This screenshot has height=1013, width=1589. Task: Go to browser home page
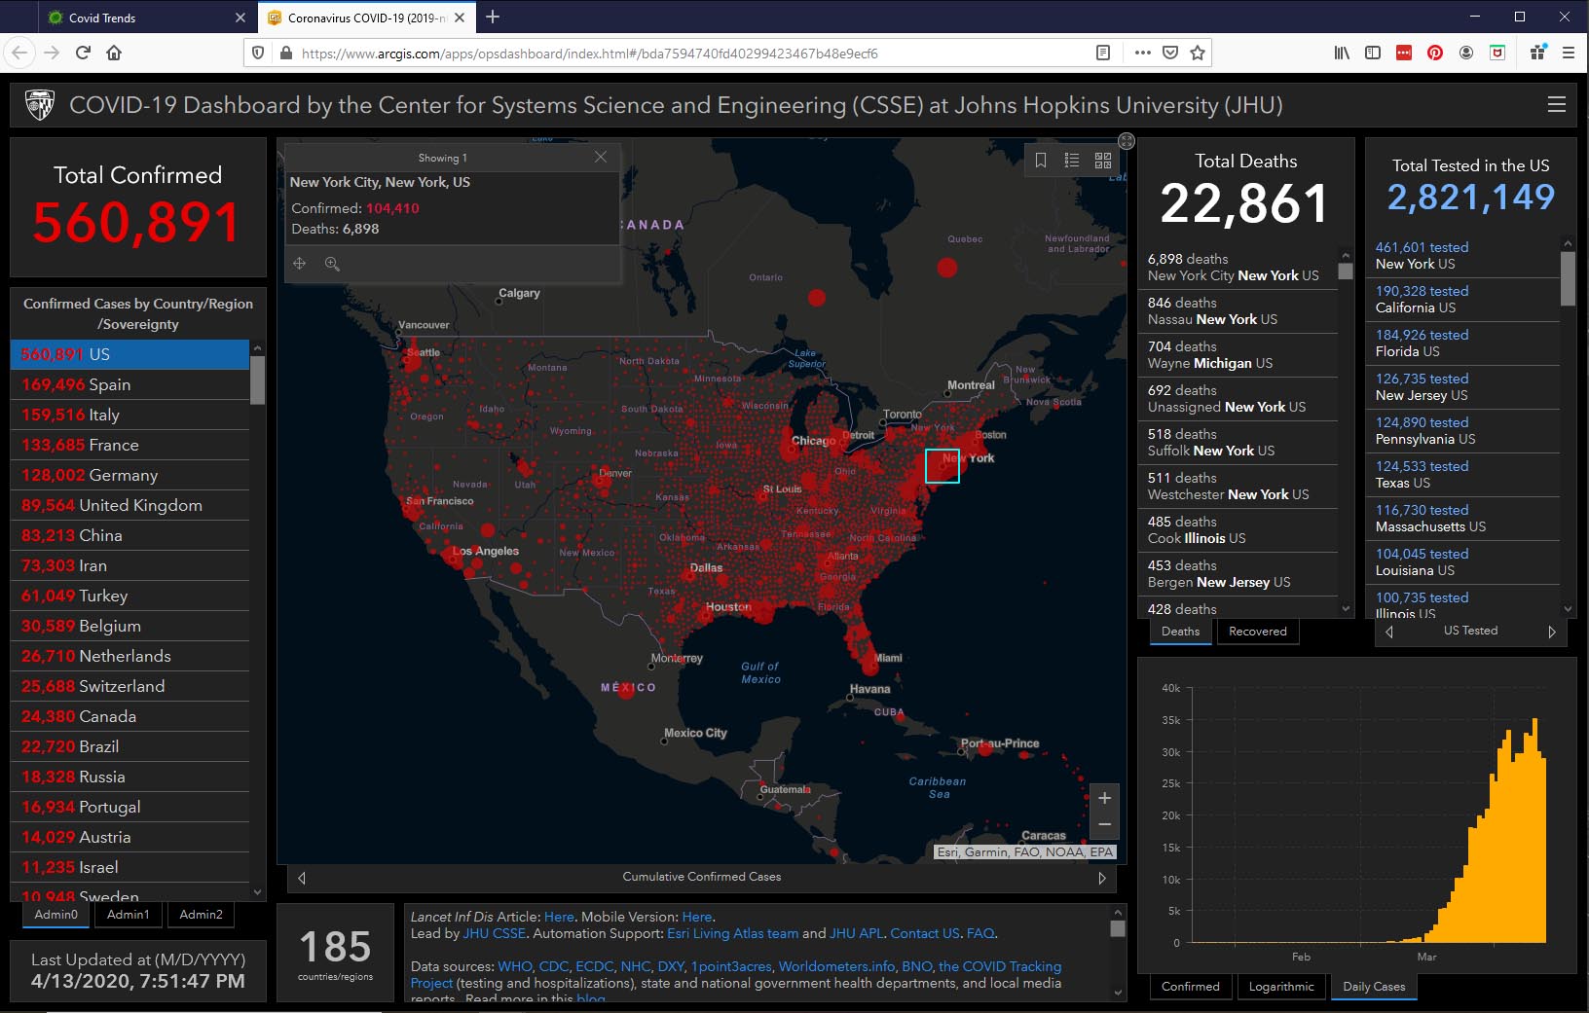(114, 53)
